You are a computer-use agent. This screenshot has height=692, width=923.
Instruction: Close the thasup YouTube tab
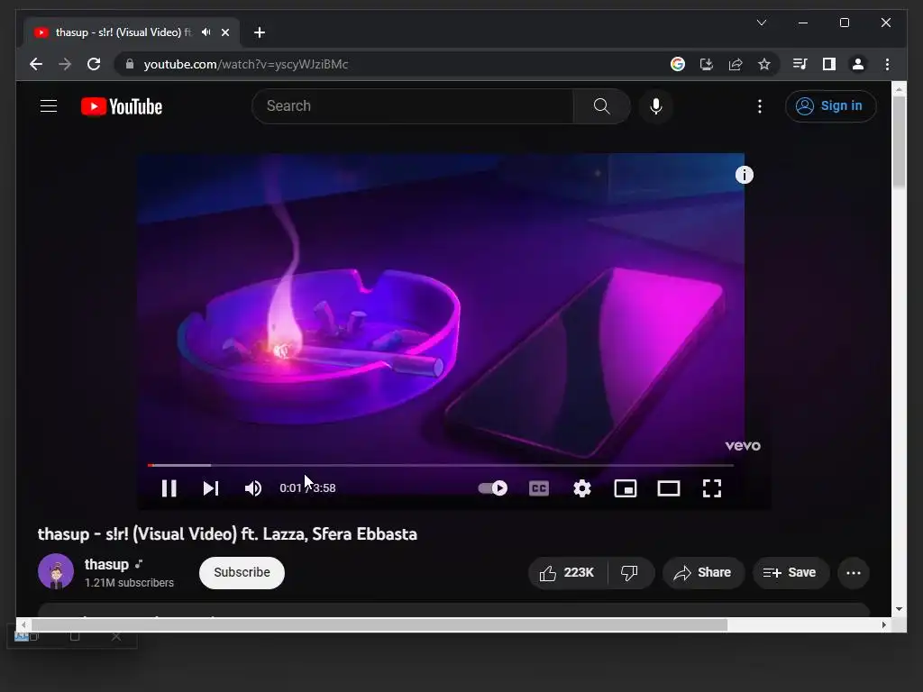[224, 32]
